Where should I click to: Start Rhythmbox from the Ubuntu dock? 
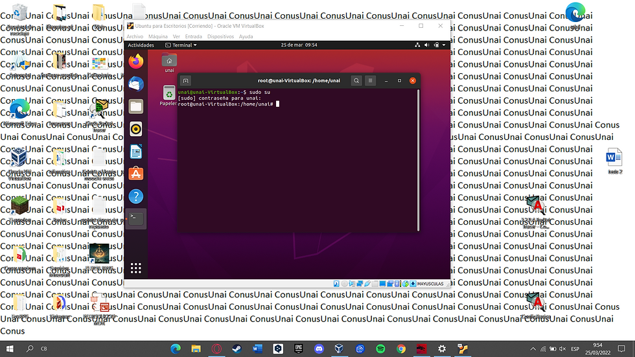[x=136, y=129]
